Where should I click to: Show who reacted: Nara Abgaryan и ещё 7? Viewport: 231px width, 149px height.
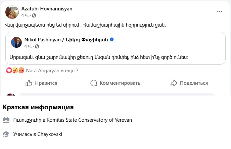(52, 71)
